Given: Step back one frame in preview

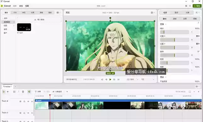Looking at the screenshot, I should 106,79.
